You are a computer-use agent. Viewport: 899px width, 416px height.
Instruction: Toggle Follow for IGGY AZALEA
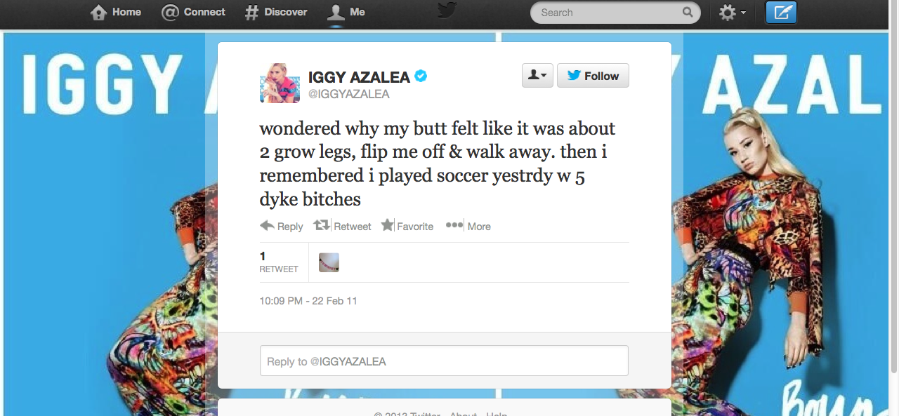[593, 76]
